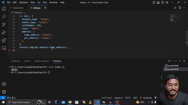The width and height of the screenshot is (188, 105).
Task: Split the editor to the right
Action: coord(180,8)
